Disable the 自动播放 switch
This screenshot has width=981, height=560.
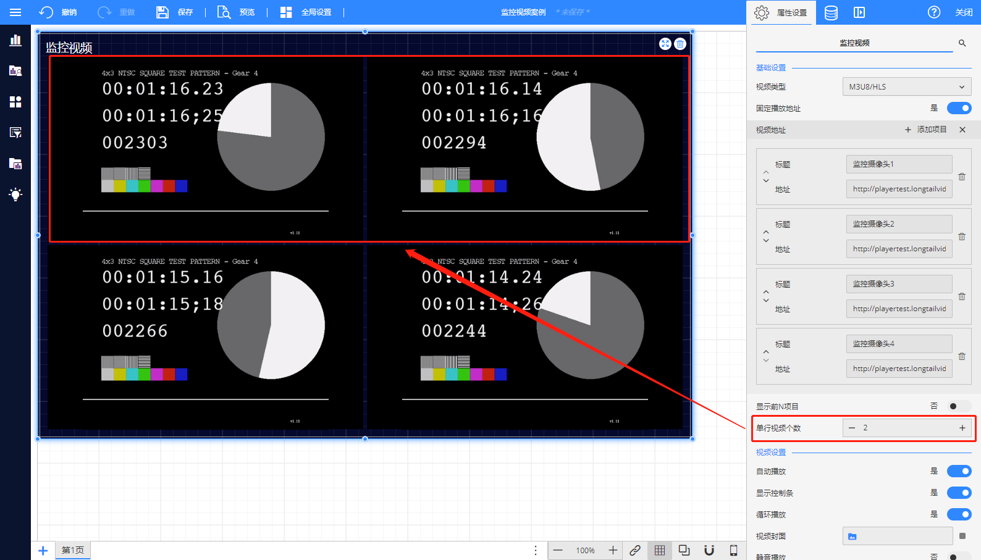pos(959,471)
